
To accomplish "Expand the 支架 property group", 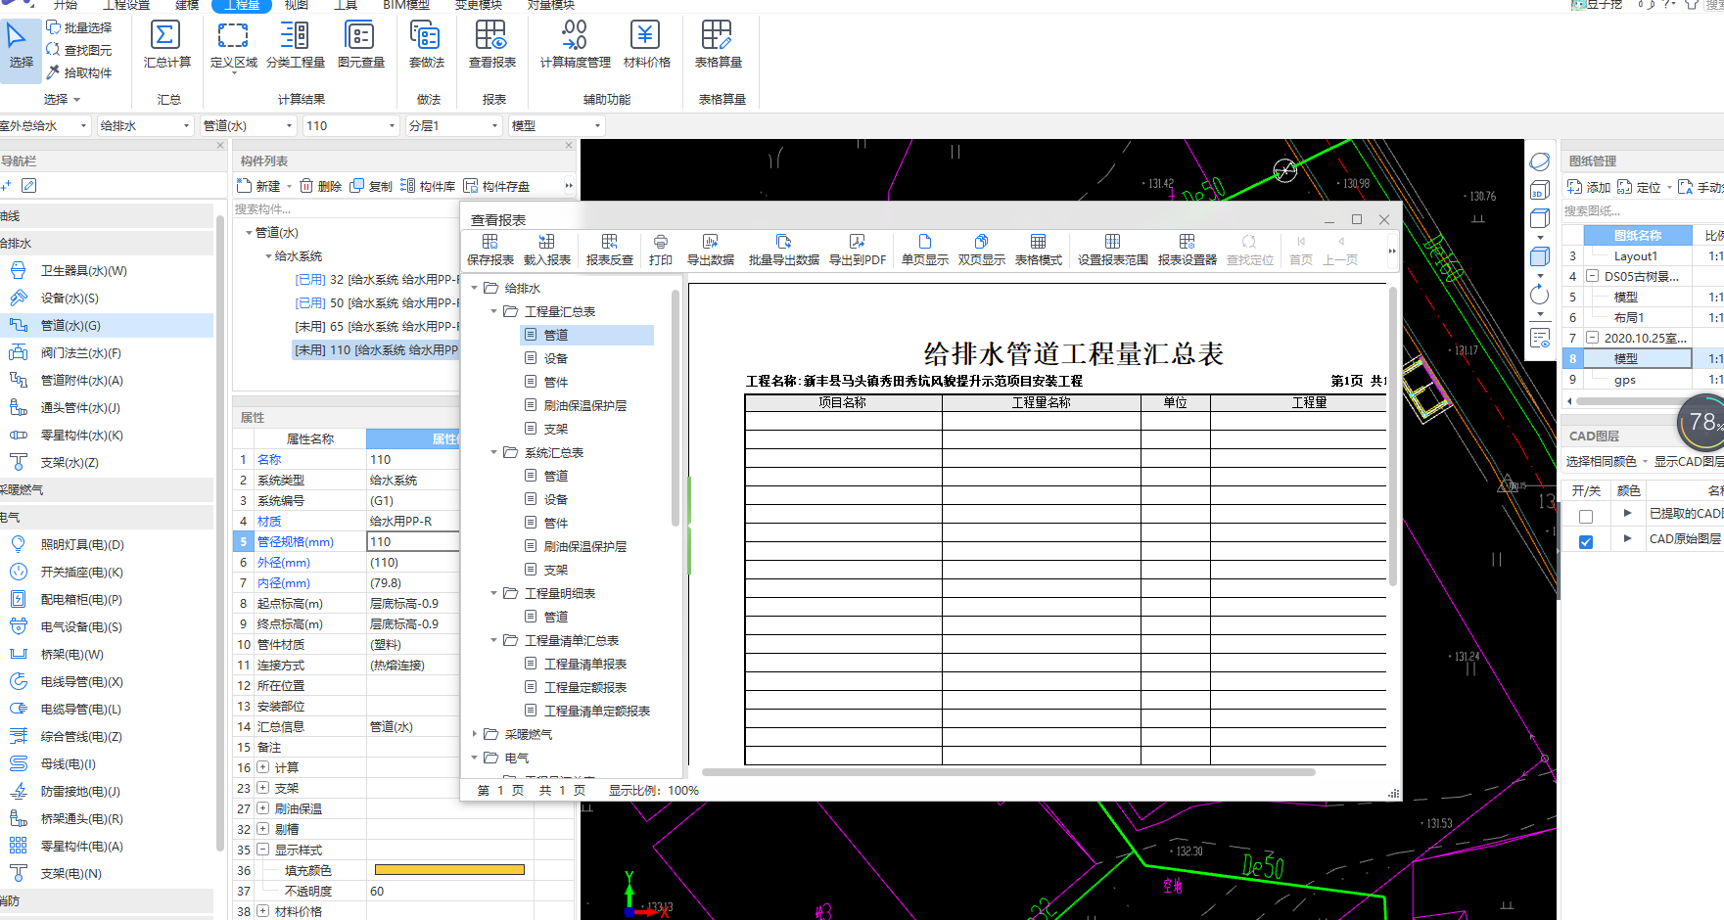I will point(262,788).
